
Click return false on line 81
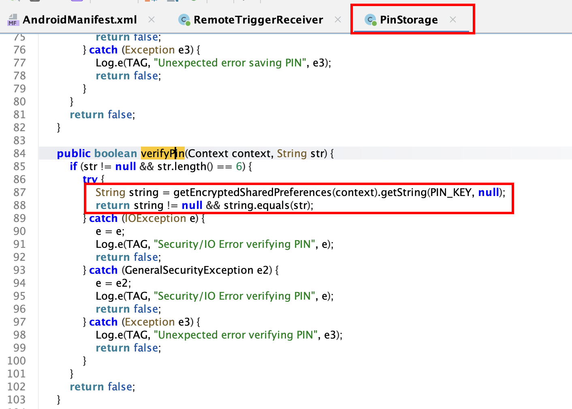point(102,115)
